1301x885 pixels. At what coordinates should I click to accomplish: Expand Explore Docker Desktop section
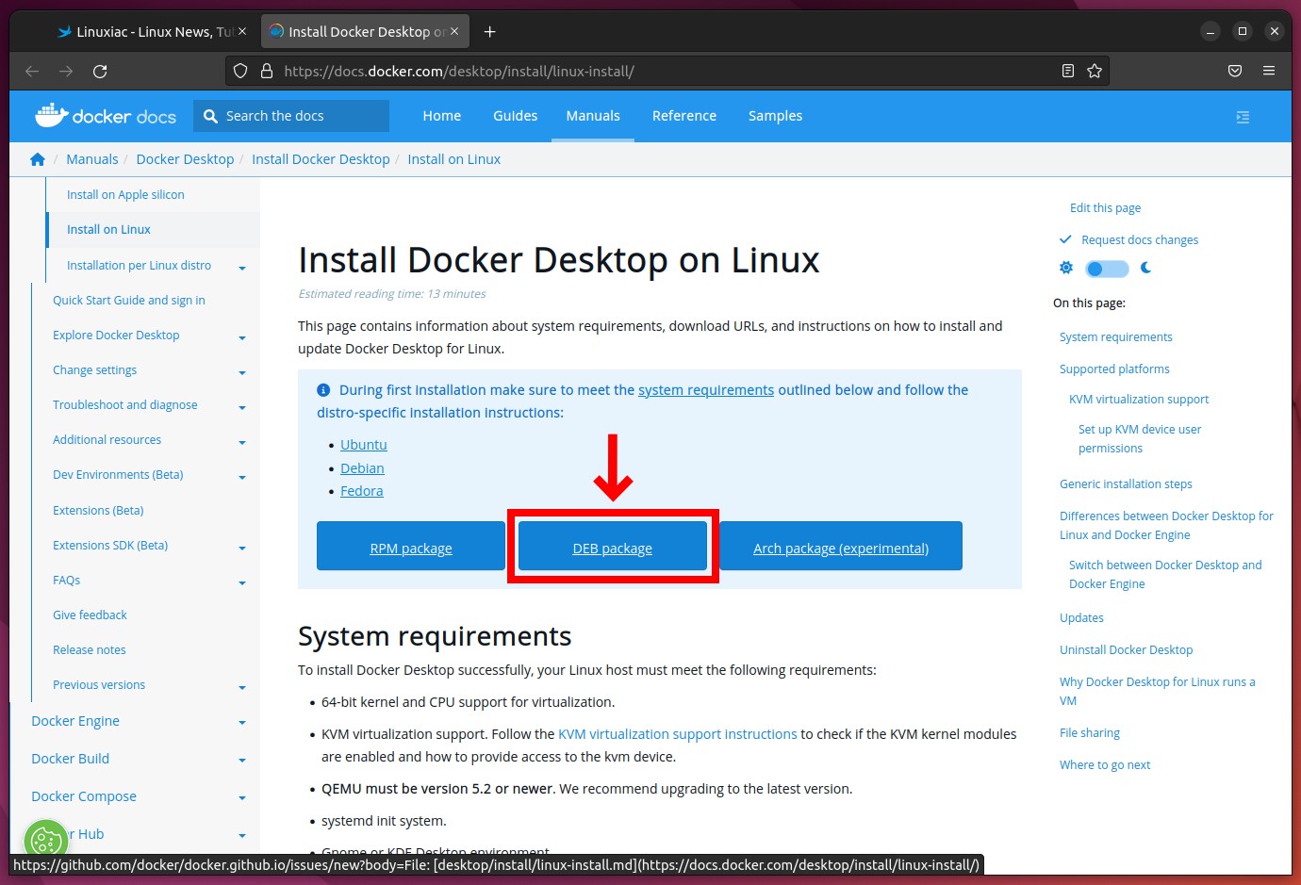coord(242,337)
